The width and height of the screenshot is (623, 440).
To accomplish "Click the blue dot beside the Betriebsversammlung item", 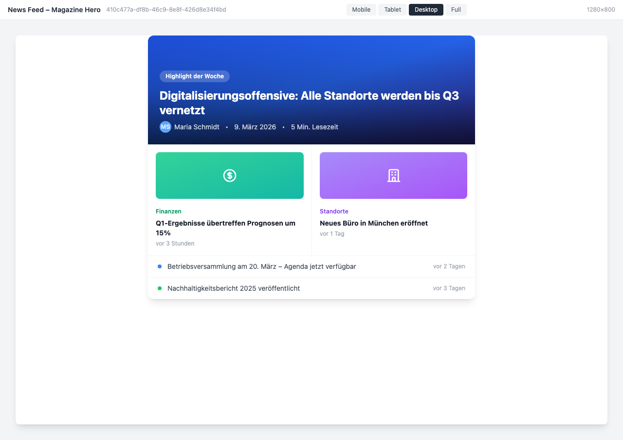I will tap(159, 266).
